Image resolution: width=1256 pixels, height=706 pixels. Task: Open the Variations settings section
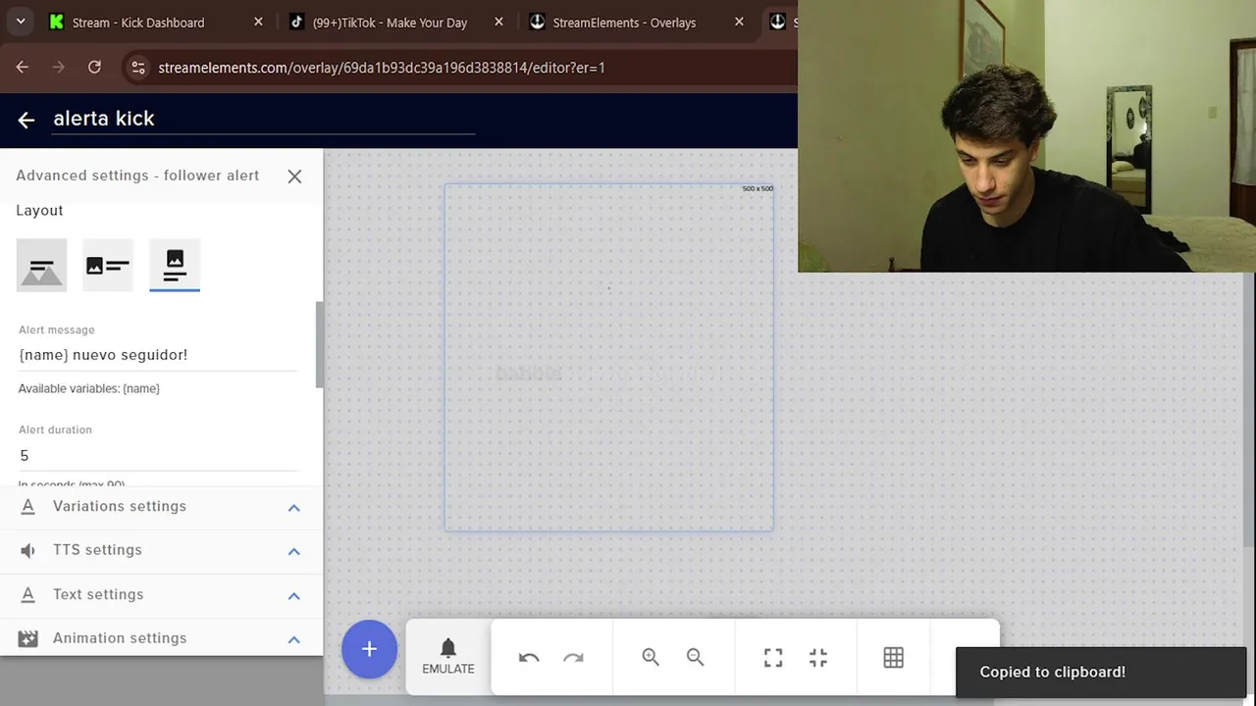point(161,507)
